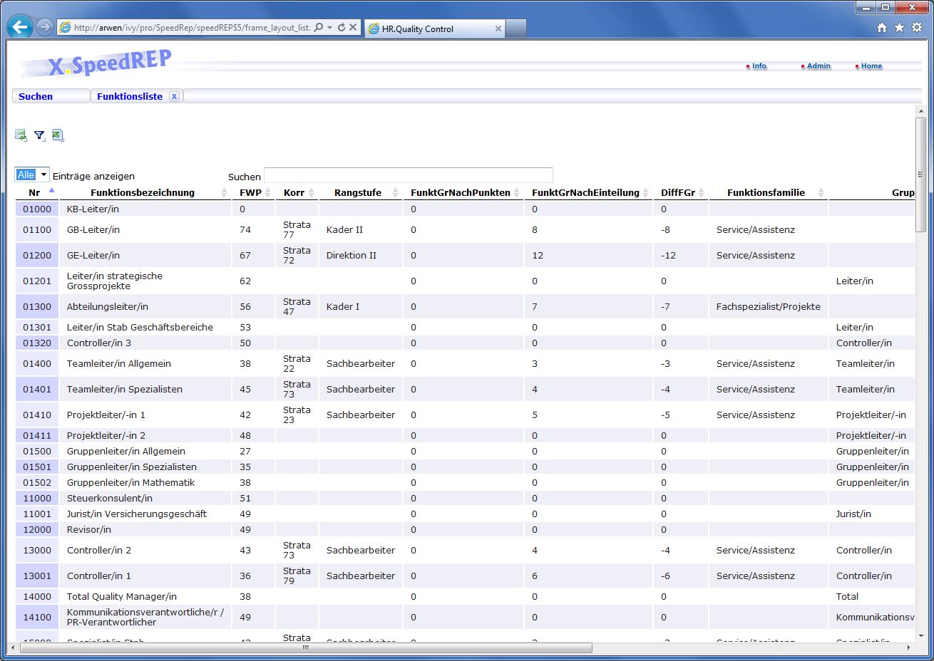
Task: Click the 'Fachspezialist/Projekte' cell
Action: point(769,306)
